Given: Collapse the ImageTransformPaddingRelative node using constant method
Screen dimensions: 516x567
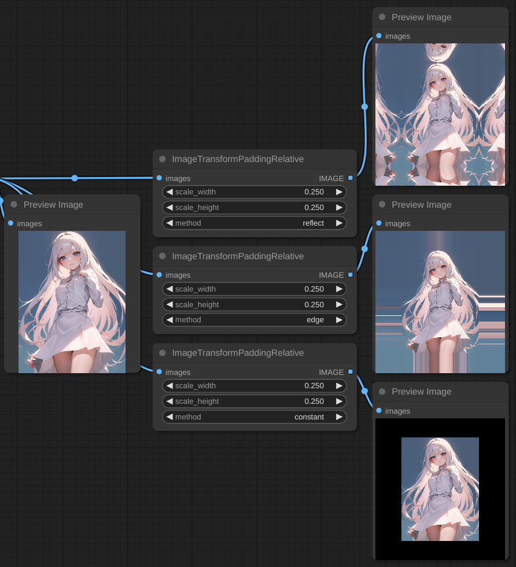Looking at the screenshot, I should coord(163,353).
